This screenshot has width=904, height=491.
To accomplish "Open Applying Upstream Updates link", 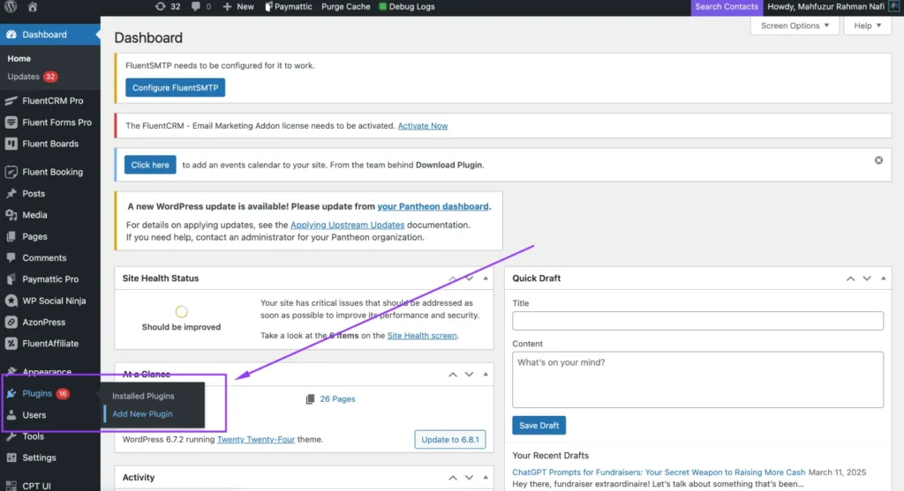I will [x=347, y=225].
